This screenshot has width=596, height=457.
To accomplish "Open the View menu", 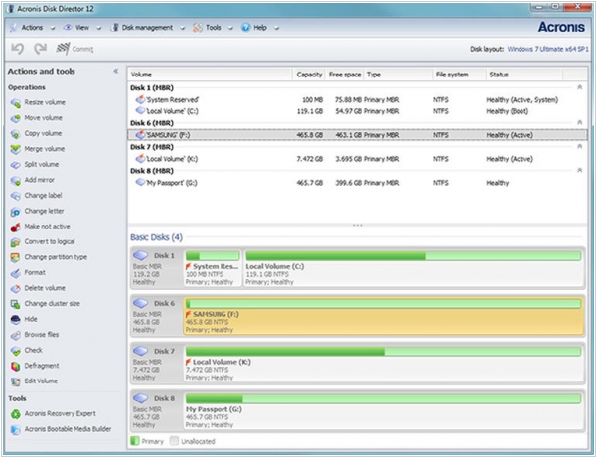I will tap(82, 28).
